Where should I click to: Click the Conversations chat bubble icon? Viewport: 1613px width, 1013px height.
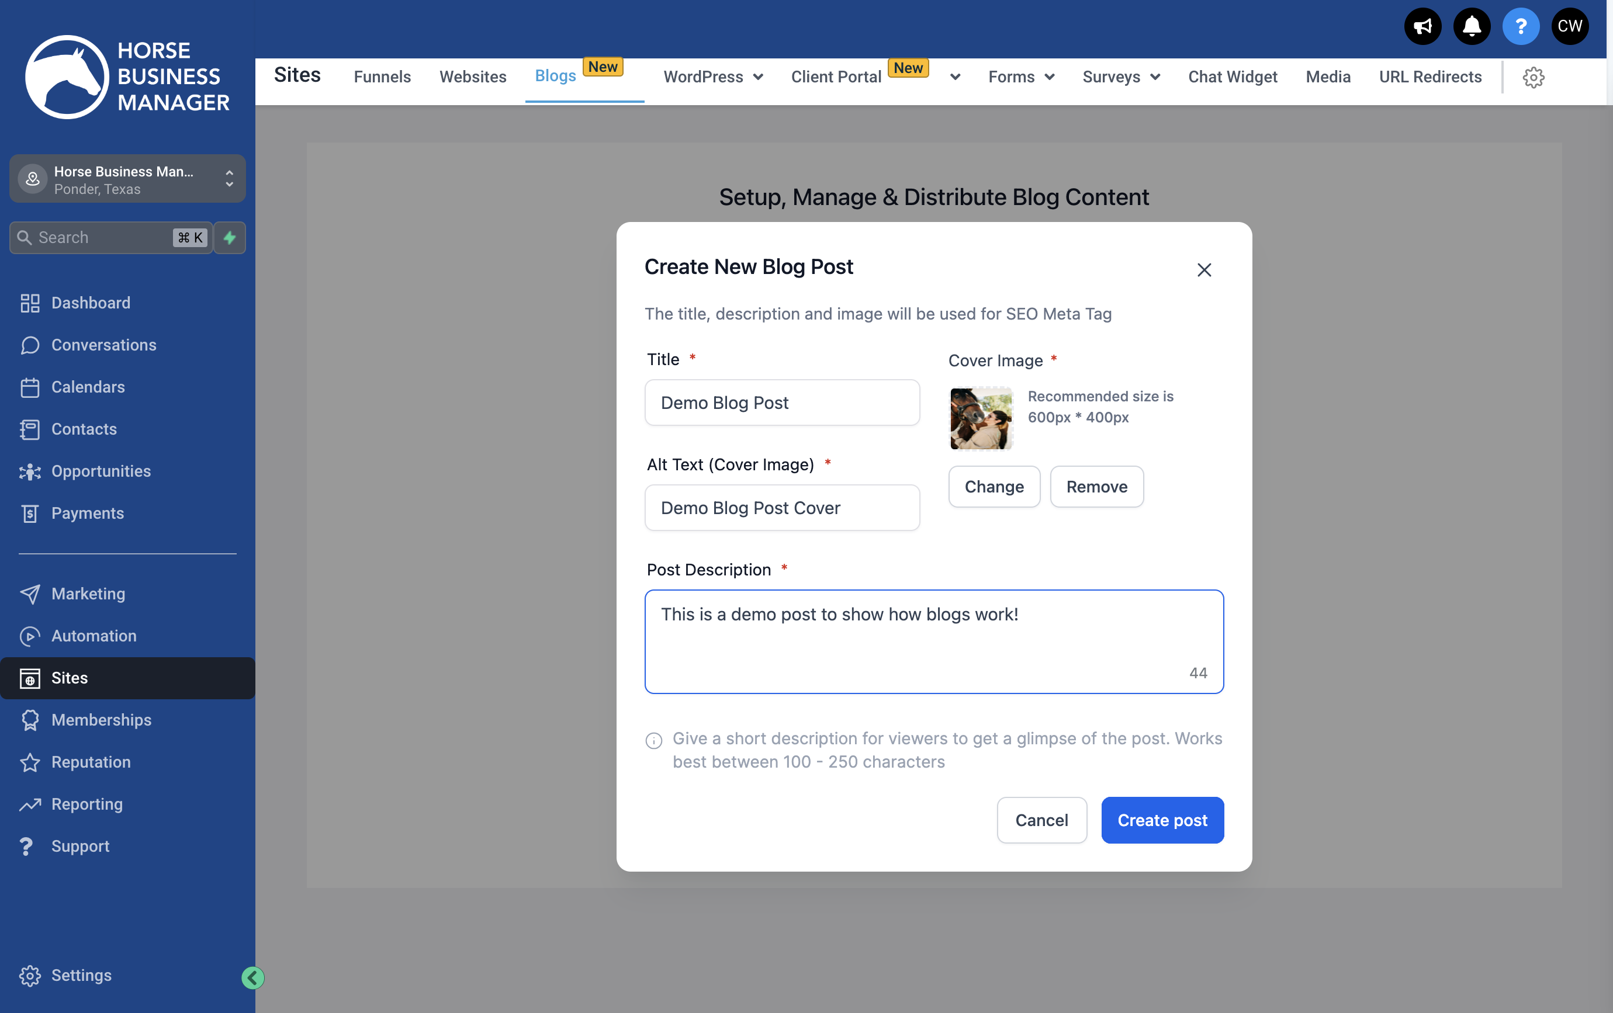29,345
